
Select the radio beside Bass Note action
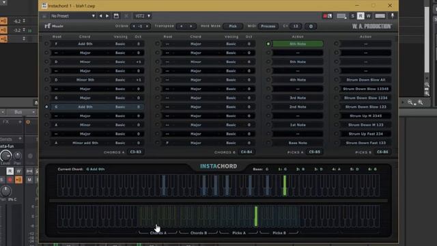268,143
